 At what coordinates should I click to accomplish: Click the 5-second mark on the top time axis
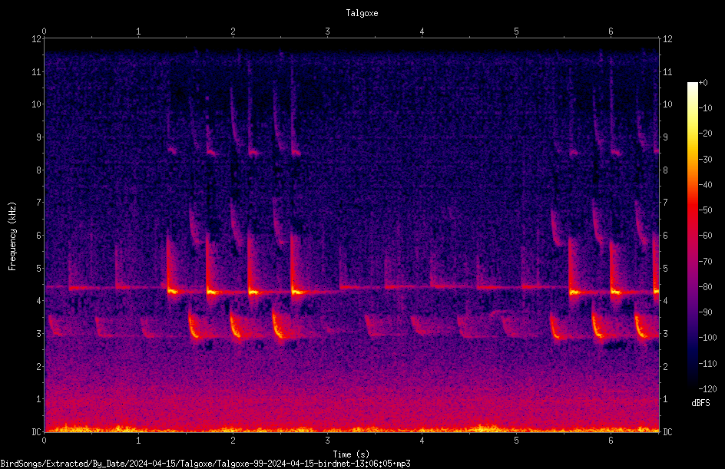(516, 31)
